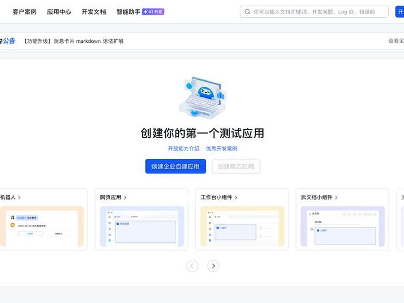Focus the documentation search input field
This screenshot has height=303, width=404.
click(x=314, y=12)
